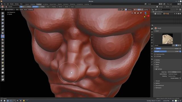Open Stroke popover in tool settings bar

tap(67, 7)
